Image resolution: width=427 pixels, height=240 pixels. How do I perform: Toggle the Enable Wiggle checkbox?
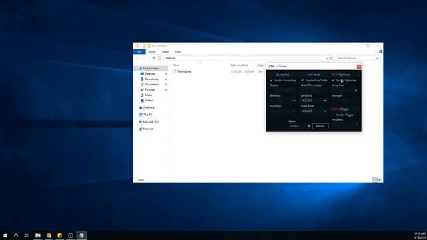(334, 115)
